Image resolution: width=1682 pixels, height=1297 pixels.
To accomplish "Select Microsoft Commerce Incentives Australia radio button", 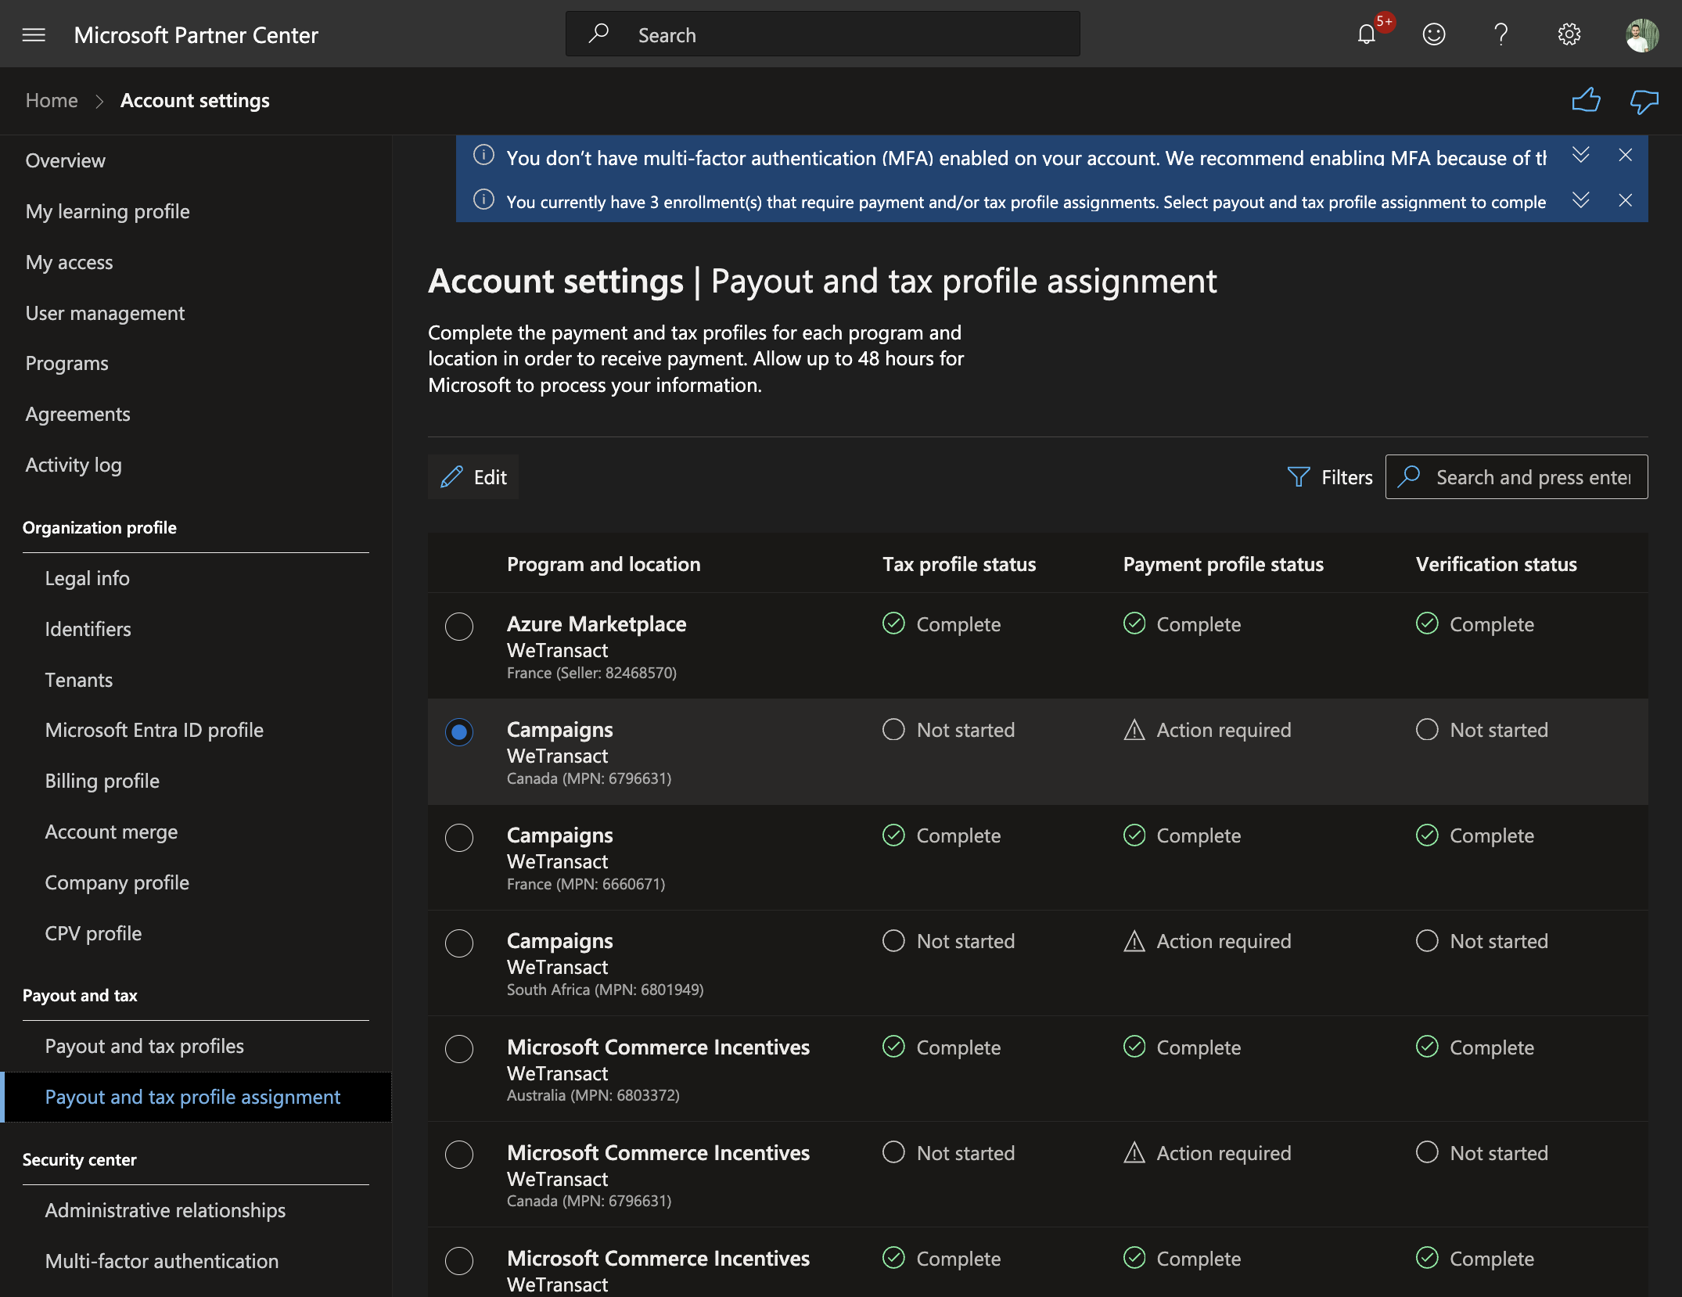I will pos(459,1049).
